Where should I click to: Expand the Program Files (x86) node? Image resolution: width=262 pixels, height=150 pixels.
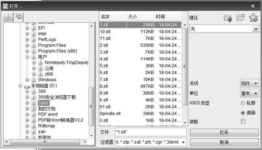(x=27, y=51)
